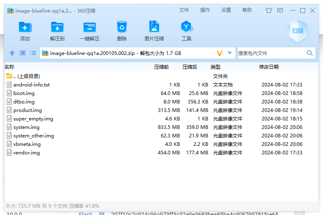Open the 图片压缩 image compression tool

coord(154,27)
